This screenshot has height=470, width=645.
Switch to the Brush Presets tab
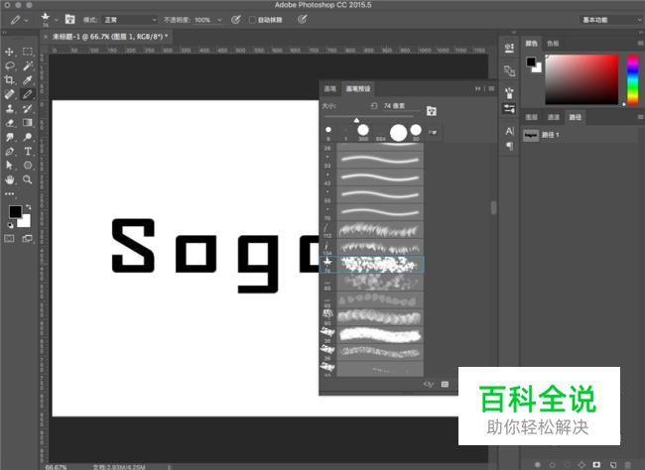(x=358, y=89)
